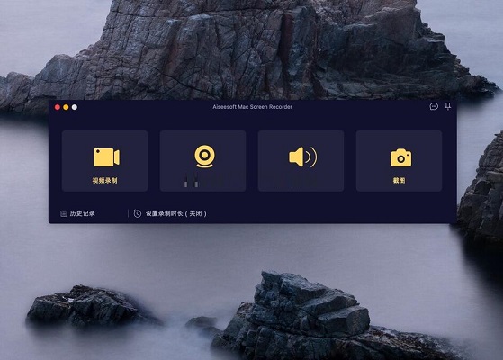The height and width of the screenshot is (360, 503).
Task: Open the 截图 screenshot camera card
Action: [399, 161]
